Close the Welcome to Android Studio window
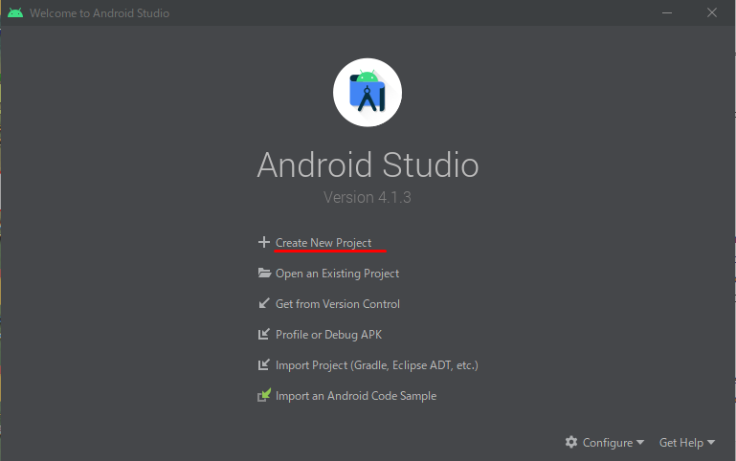Screen dimensions: 736x461 pyautogui.click(x=711, y=12)
